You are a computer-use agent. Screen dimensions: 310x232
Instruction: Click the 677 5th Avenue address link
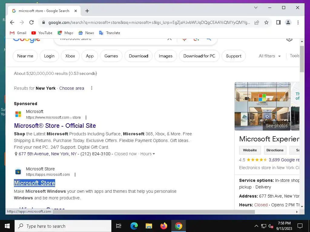click(x=48, y=154)
